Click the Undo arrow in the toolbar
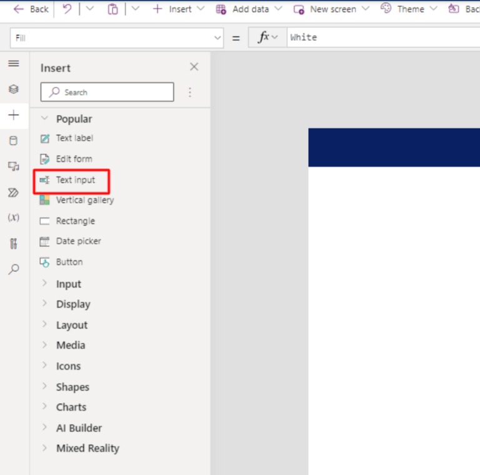The height and width of the screenshot is (475, 480). click(67, 9)
